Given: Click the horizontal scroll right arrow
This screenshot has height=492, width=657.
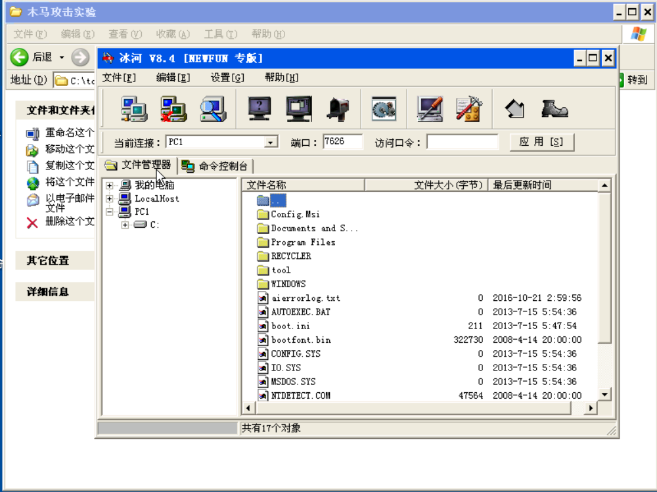Looking at the screenshot, I should pos(591,408).
